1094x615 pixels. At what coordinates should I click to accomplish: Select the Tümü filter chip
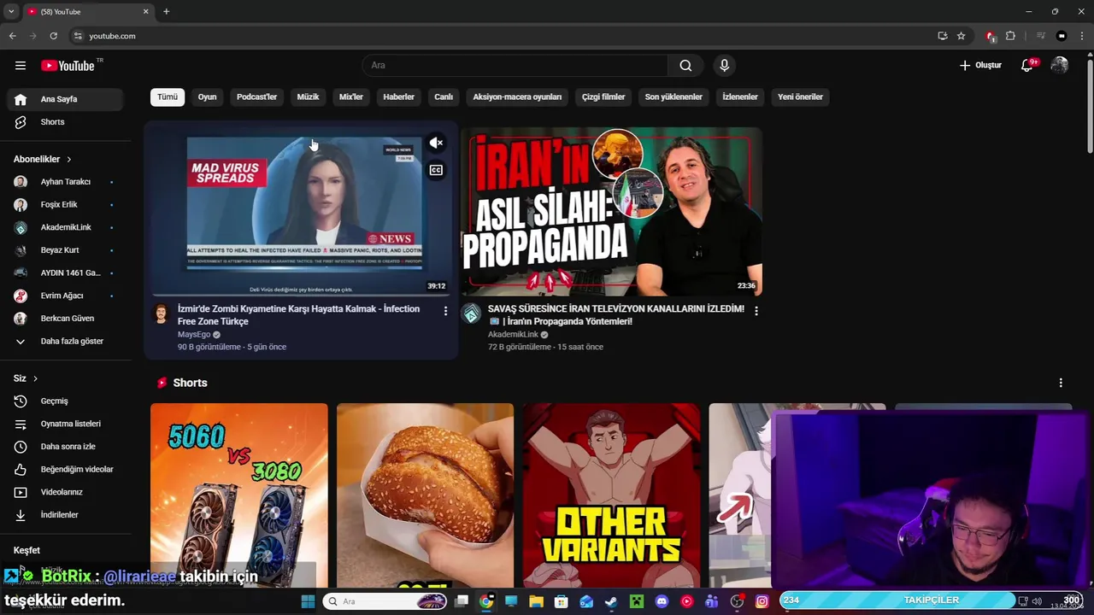[168, 97]
